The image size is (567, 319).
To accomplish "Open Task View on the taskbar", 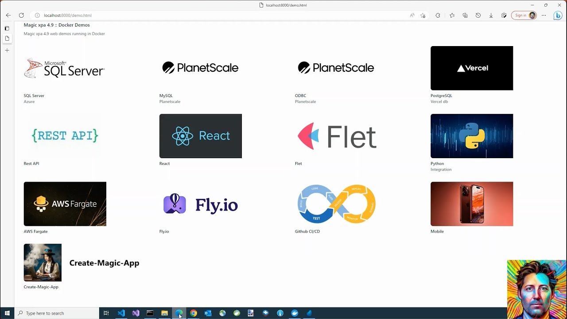I will coord(106,313).
